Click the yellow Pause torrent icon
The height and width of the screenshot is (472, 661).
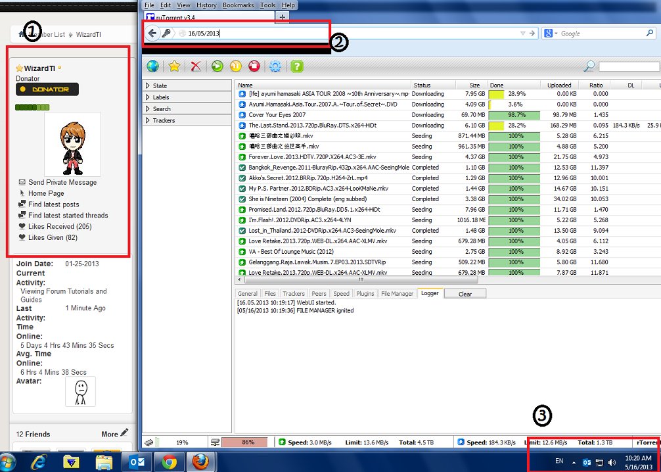[x=236, y=66]
